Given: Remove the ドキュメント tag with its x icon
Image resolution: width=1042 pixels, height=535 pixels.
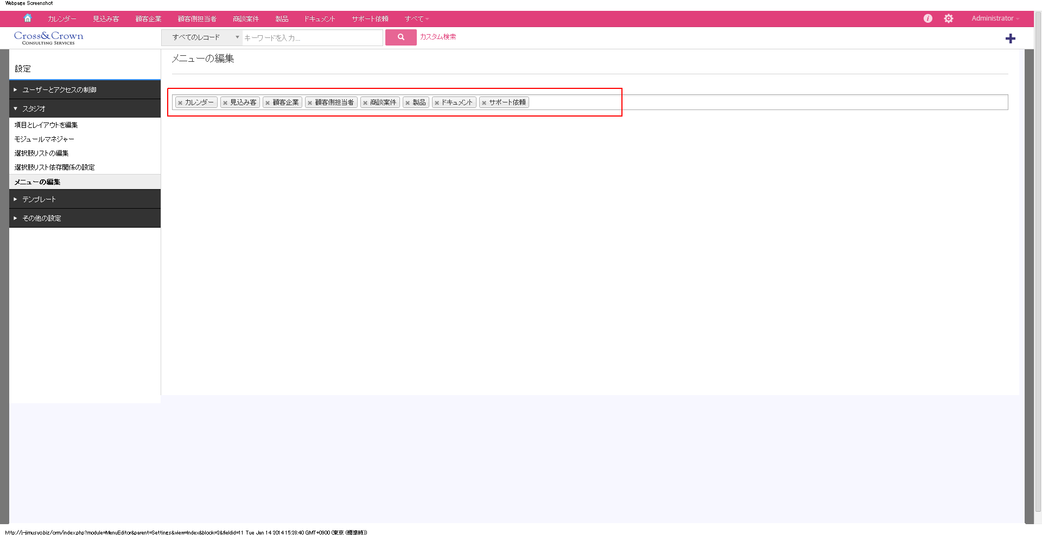Looking at the screenshot, I should [438, 102].
